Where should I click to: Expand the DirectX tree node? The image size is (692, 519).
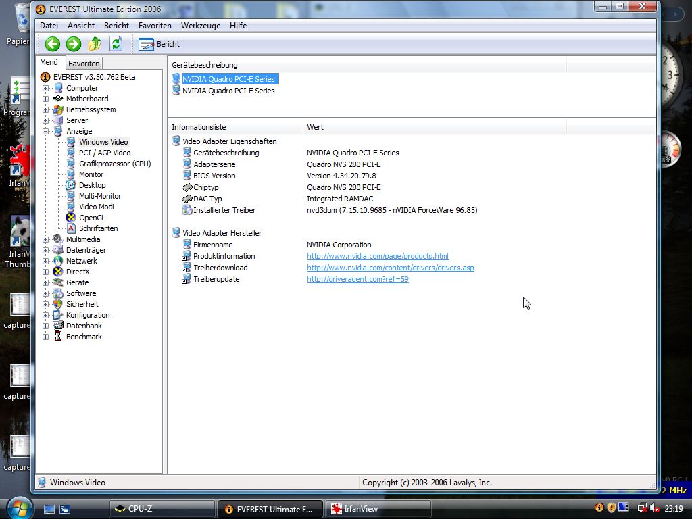coord(45,272)
